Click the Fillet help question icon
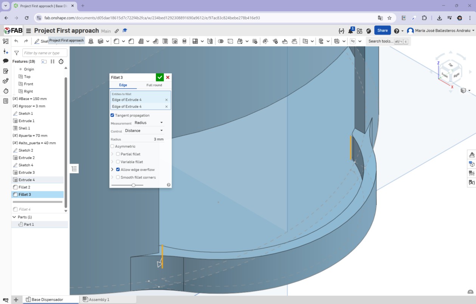 pyautogui.click(x=169, y=185)
